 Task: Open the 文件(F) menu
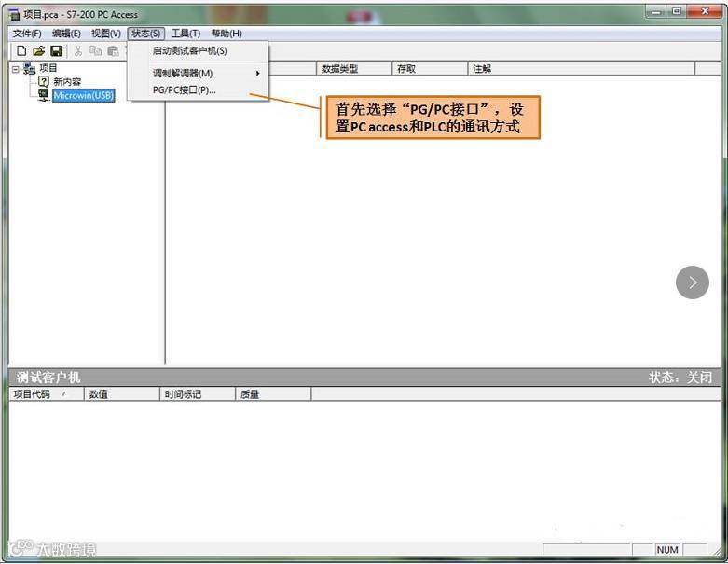click(x=27, y=34)
